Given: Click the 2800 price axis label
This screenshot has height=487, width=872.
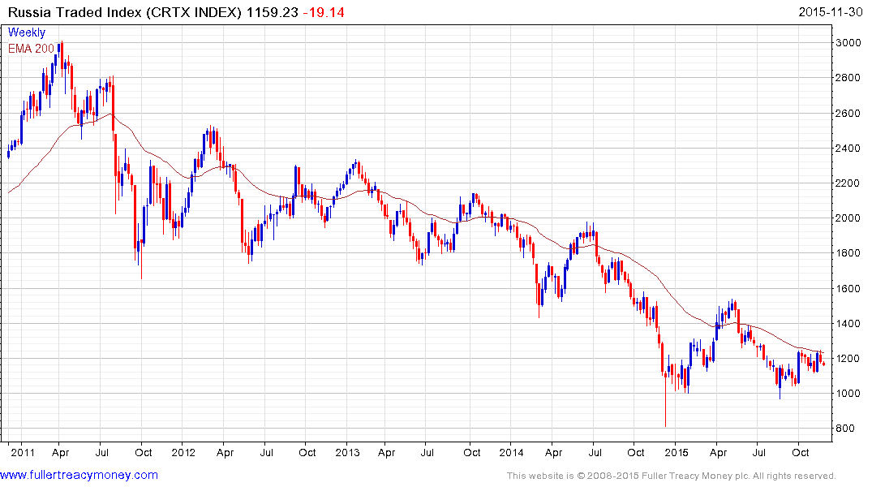Looking at the screenshot, I should click(x=848, y=78).
